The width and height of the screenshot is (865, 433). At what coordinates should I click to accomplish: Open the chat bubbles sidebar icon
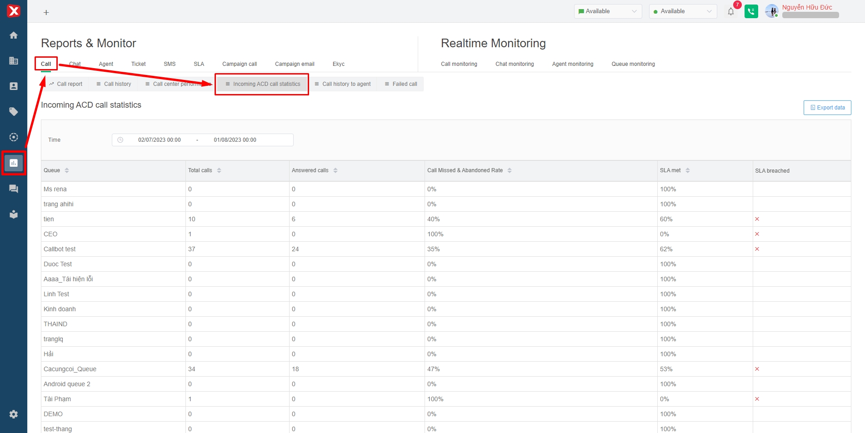[14, 189]
